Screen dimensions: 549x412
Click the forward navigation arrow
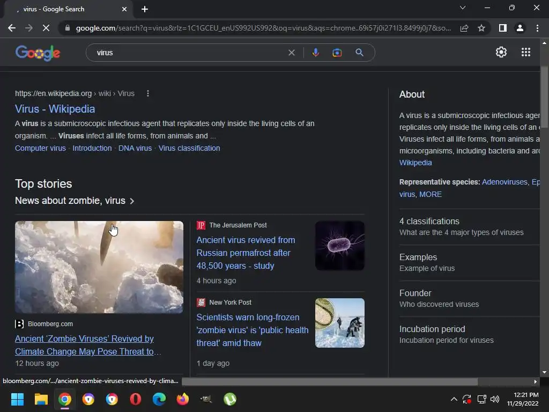(29, 28)
